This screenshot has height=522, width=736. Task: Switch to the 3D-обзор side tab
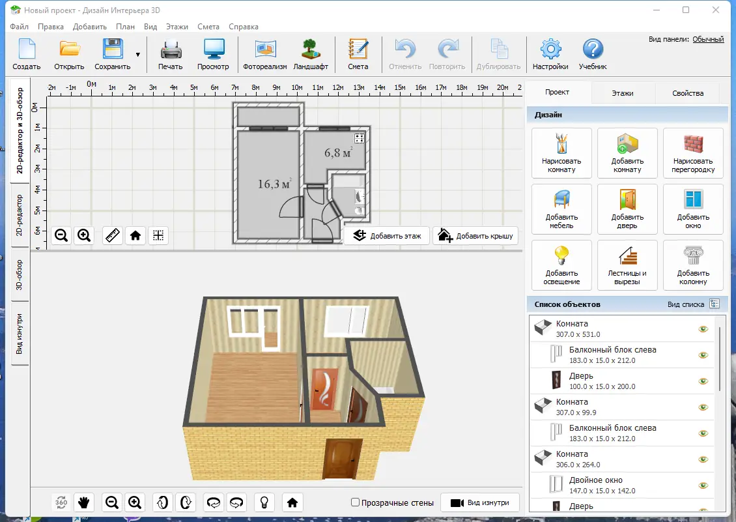point(20,275)
